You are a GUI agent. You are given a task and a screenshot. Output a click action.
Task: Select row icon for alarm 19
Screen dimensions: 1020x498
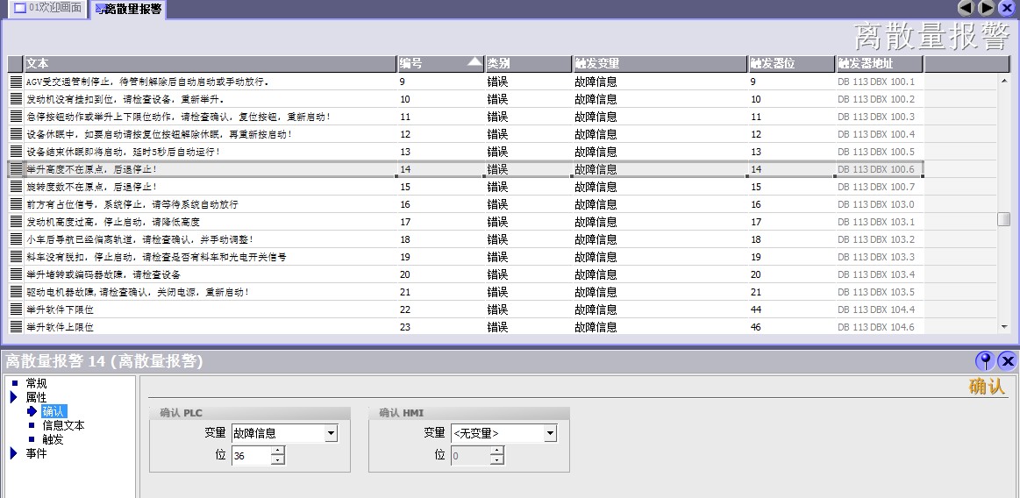(x=17, y=257)
